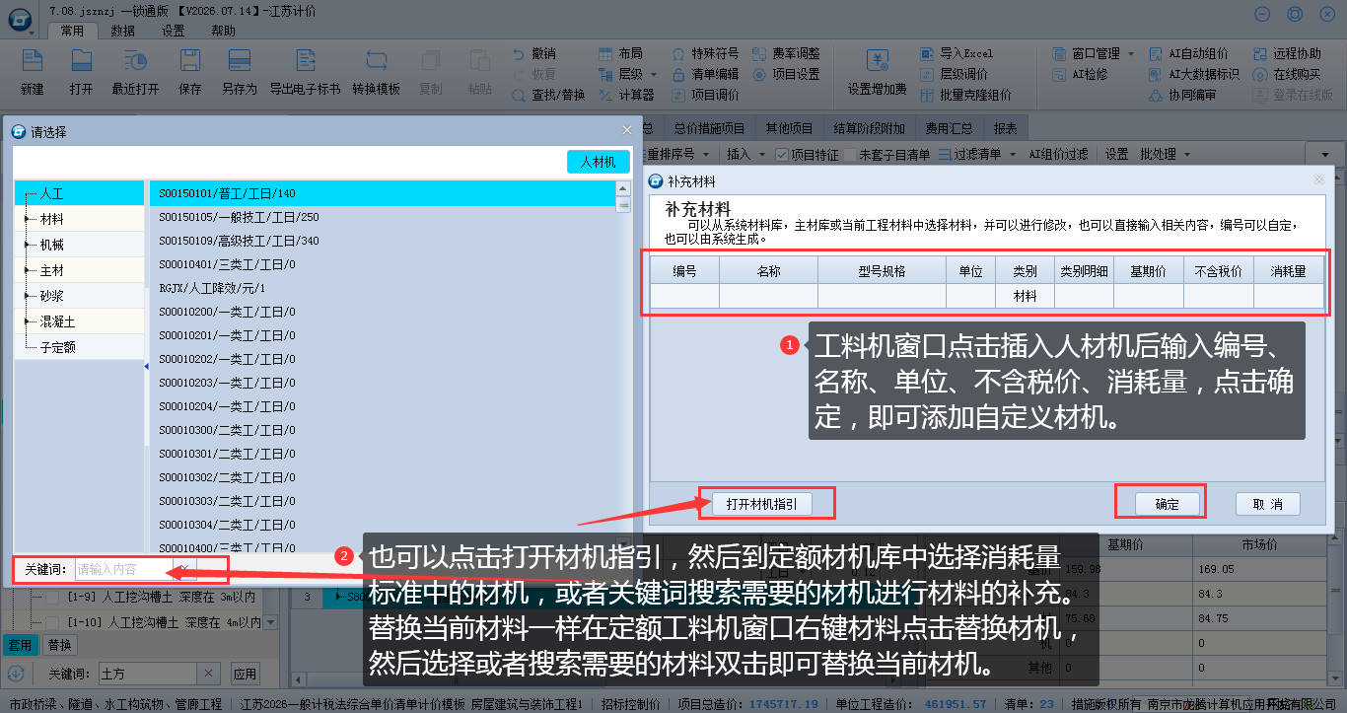Switch to the 设置 ribbon tab
1347x713 pixels.
173,31
